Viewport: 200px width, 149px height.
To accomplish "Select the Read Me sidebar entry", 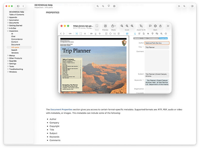I will click(x=13, y=61).
